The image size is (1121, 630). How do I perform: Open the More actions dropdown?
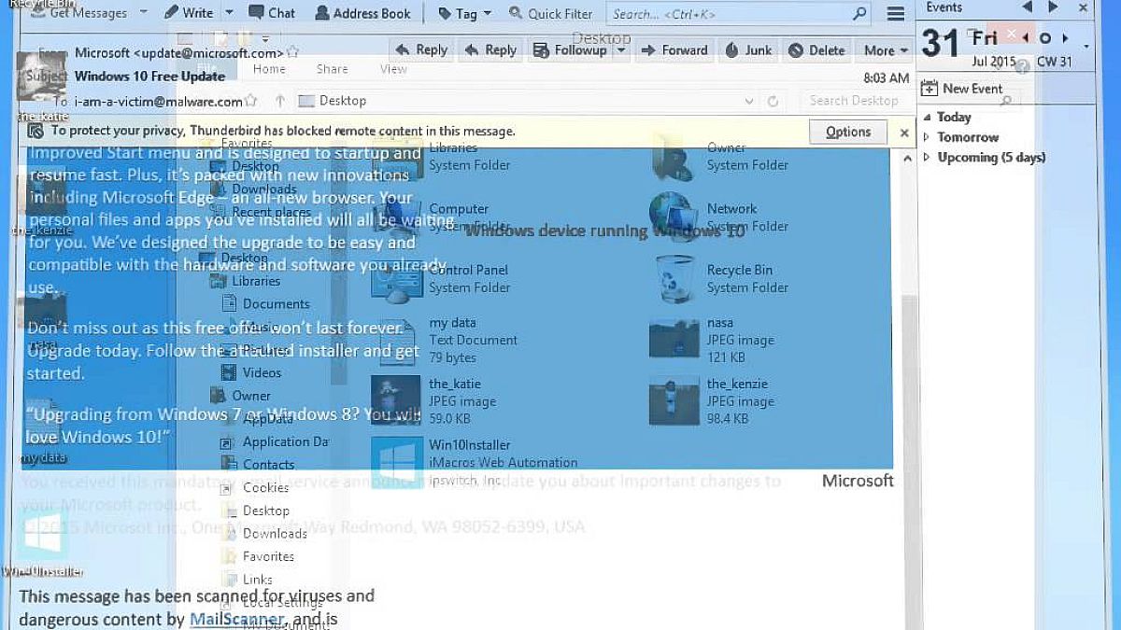(886, 50)
